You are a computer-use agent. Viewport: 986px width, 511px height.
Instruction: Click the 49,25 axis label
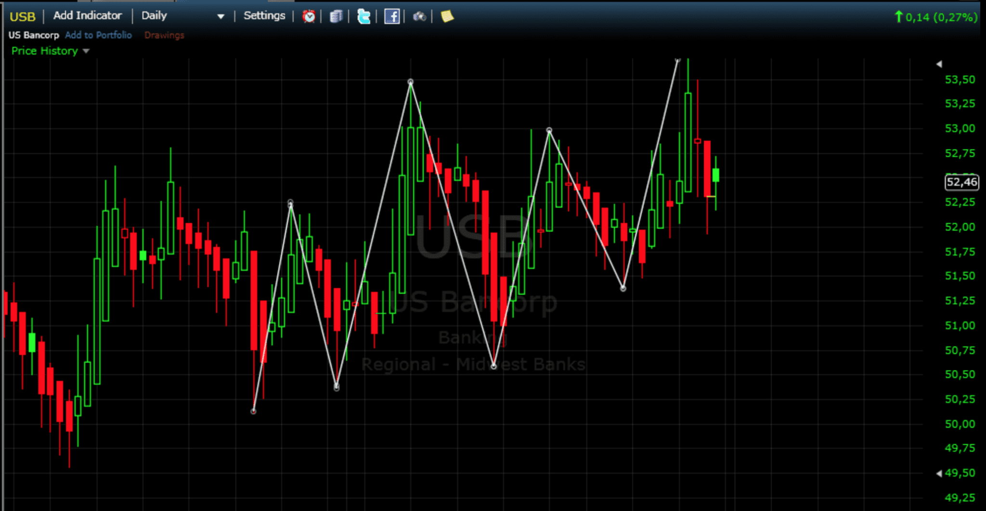[960, 498]
